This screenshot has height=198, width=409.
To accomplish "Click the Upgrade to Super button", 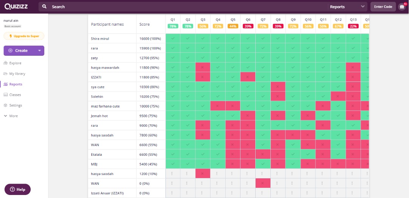I will (24, 36).
